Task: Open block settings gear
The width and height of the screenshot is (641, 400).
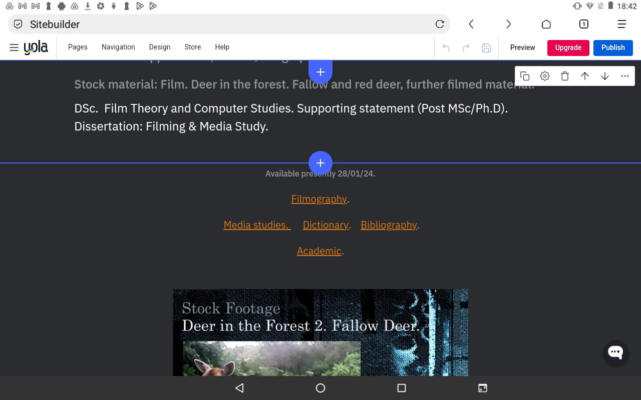Action: [545, 76]
